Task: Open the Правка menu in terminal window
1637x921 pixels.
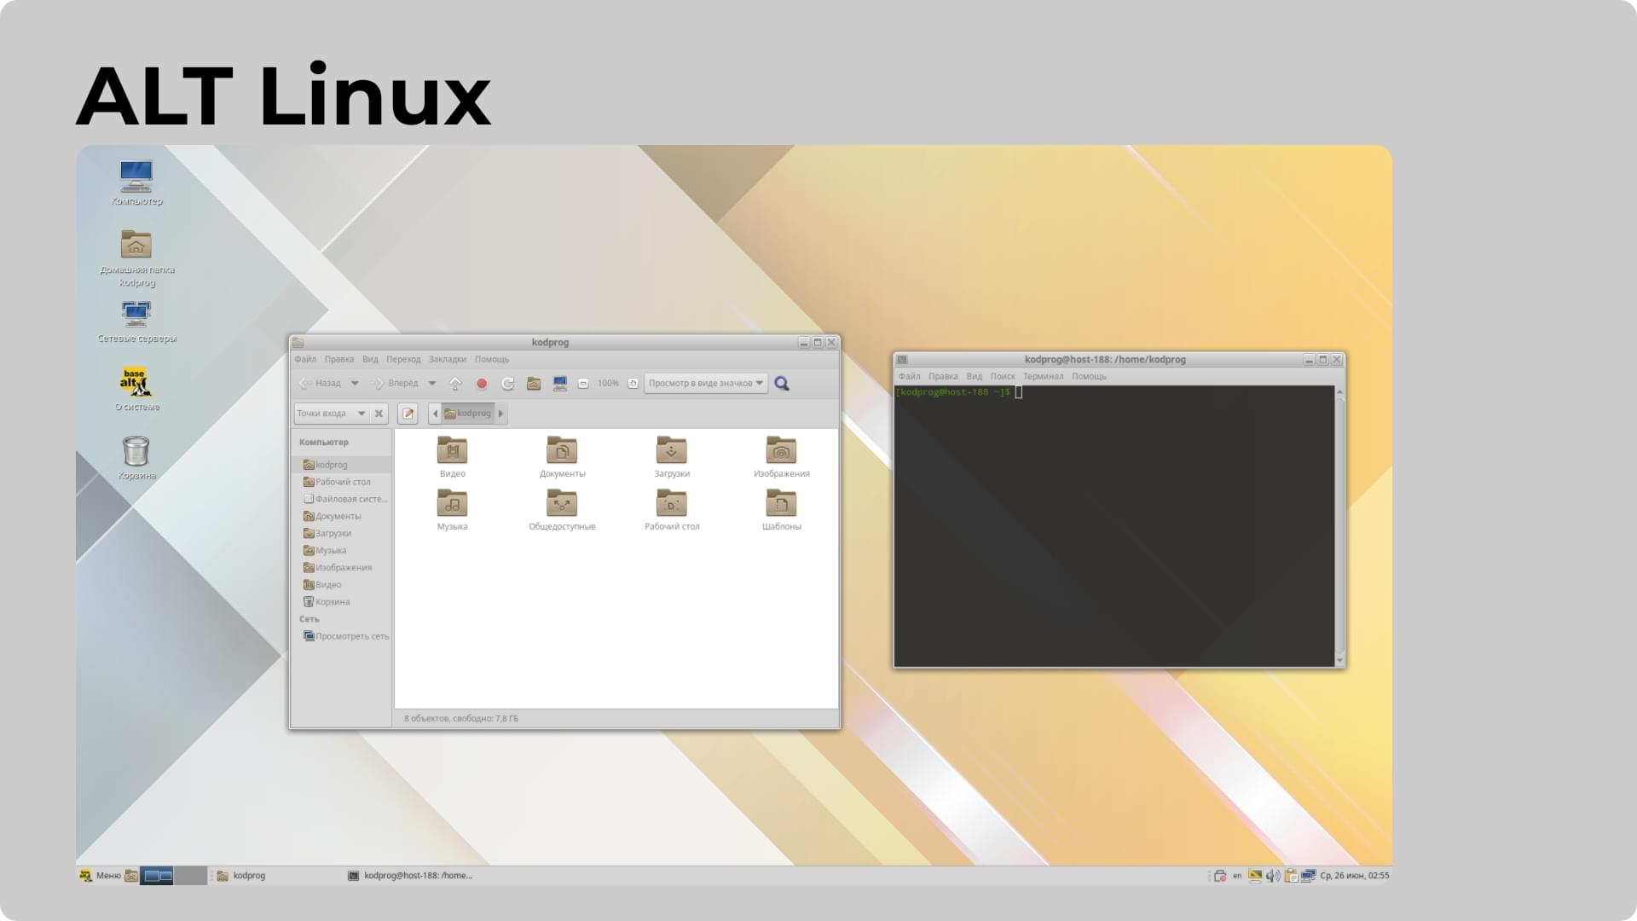Action: point(943,376)
